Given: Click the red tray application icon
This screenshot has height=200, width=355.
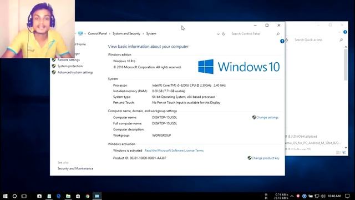Looking at the screenshot, I should pos(298,196).
